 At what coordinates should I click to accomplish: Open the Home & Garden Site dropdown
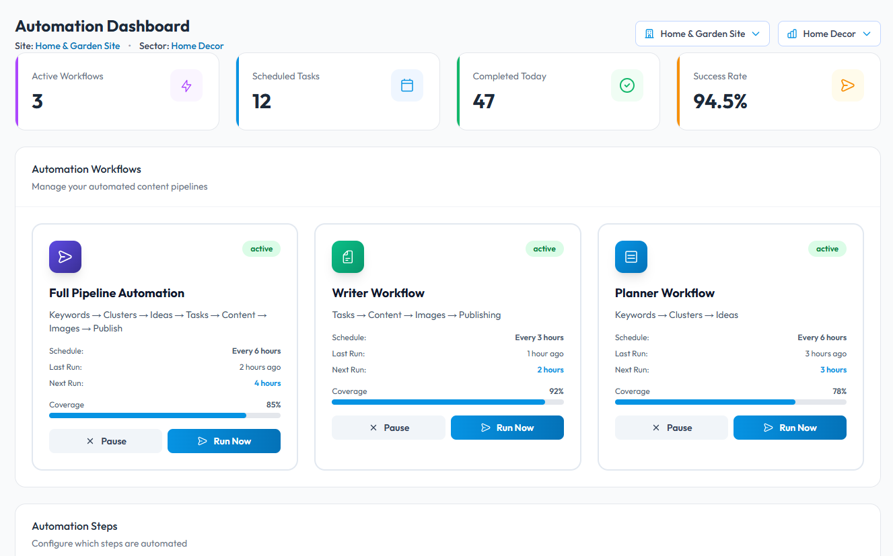(702, 34)
